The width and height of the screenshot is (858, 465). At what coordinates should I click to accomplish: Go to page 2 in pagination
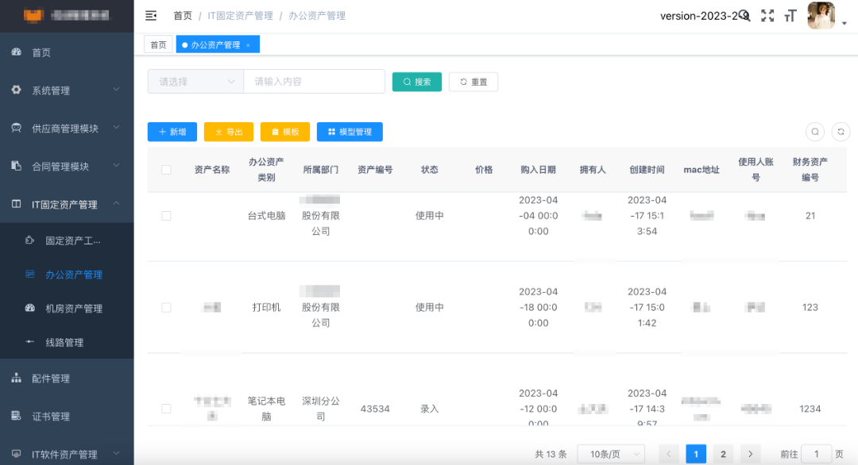click(723, 453)
